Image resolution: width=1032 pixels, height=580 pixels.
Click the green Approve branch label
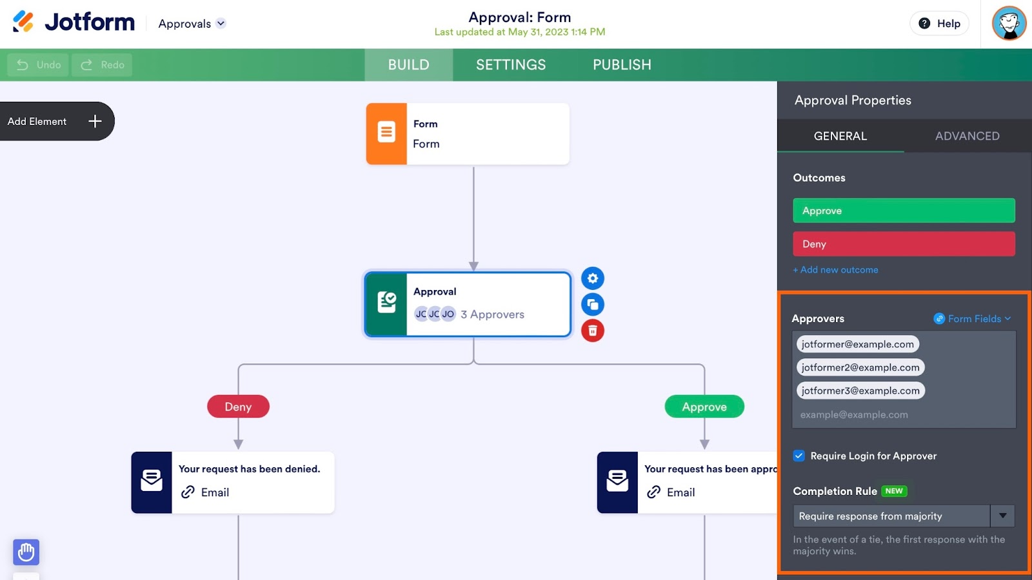[704, 407]
